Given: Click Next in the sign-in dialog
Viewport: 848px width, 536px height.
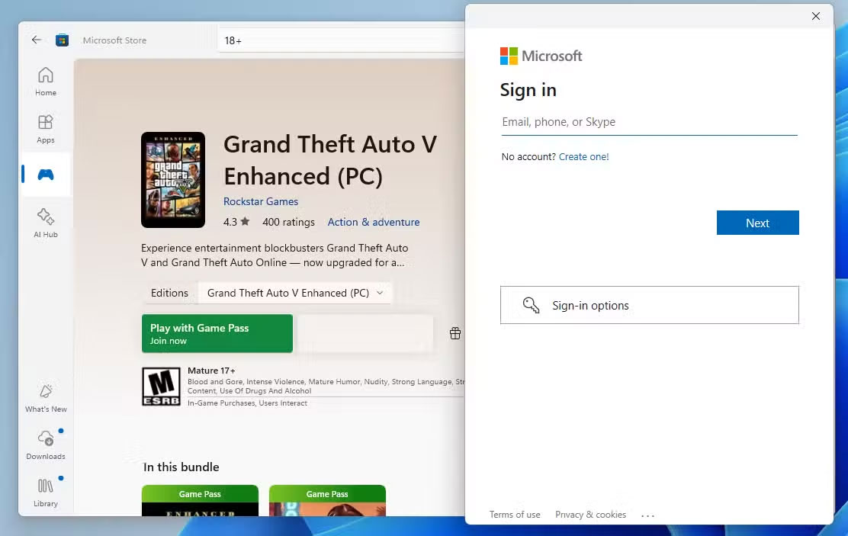Looking at the screenshot, I should coord(757,223).
